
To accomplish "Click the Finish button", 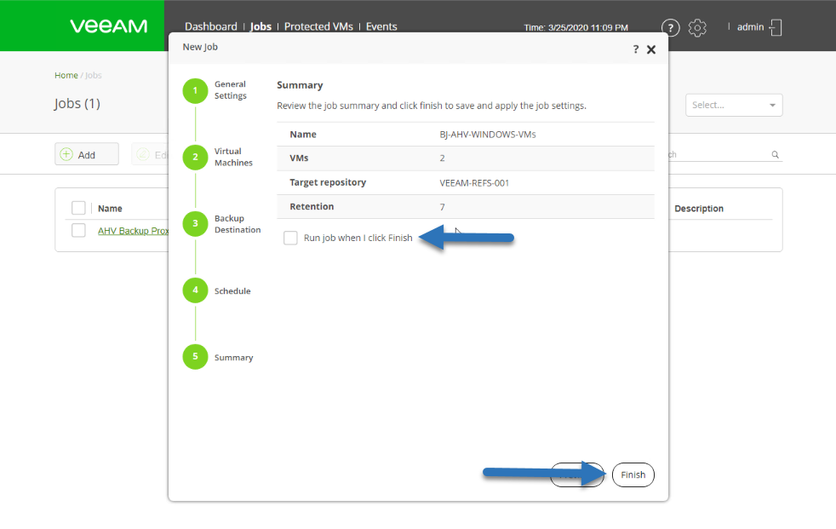I will (x=633, y=474).
